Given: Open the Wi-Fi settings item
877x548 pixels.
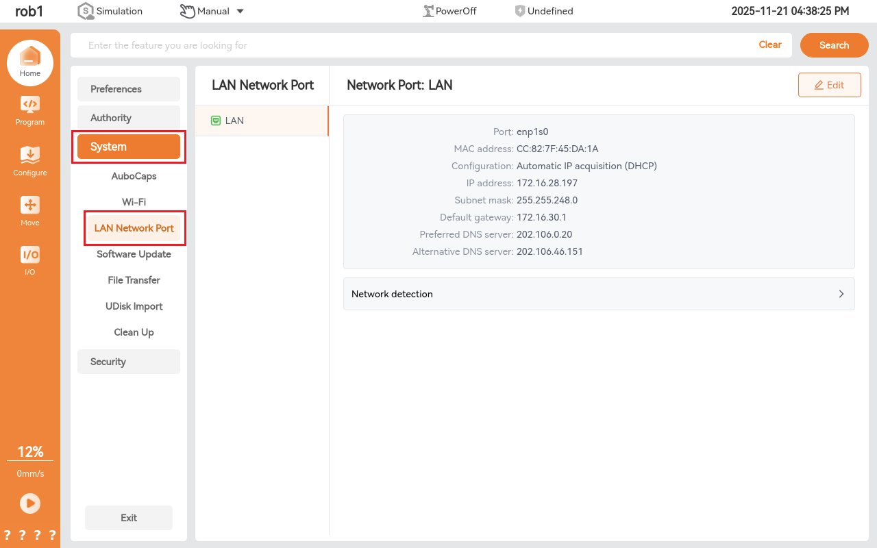Looking at the screenshot, I should (x=134, y=202).
